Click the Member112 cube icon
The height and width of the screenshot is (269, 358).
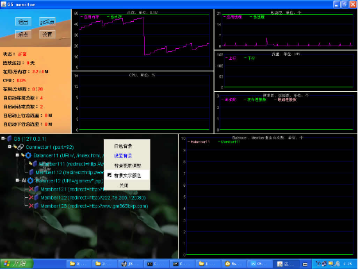31,172
